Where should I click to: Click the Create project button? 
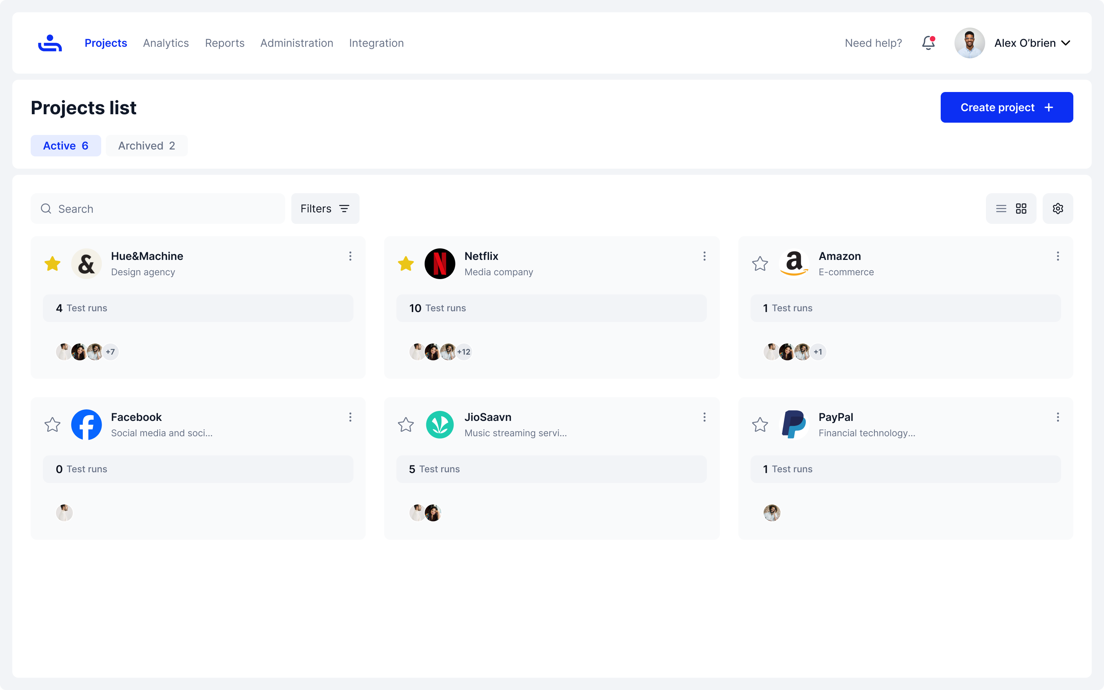(x=1006, y=107)
